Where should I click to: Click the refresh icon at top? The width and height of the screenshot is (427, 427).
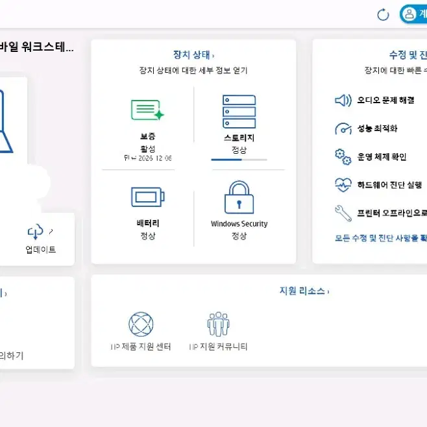(383, 15)
